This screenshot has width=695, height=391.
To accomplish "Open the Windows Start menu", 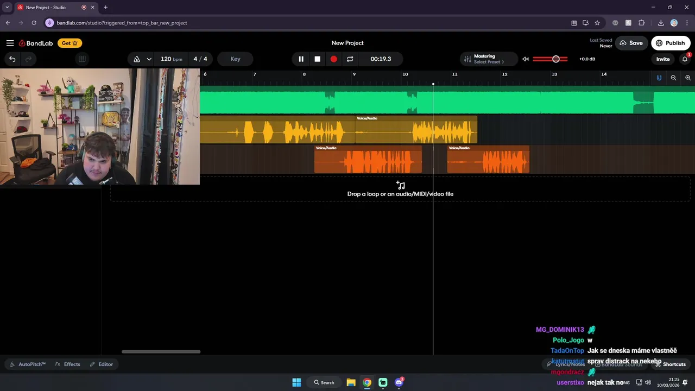I will point(296,382).
